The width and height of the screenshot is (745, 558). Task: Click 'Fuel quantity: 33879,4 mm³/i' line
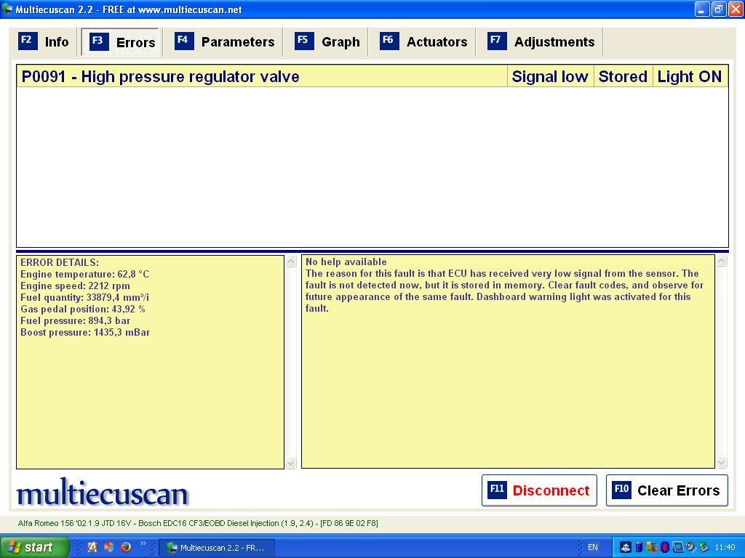pyautogui.click(x=84, y=297)
